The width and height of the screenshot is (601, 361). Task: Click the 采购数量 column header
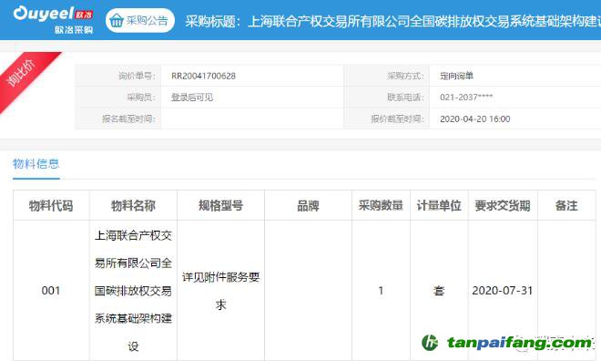pyautogui.click(x=381, y=206)
